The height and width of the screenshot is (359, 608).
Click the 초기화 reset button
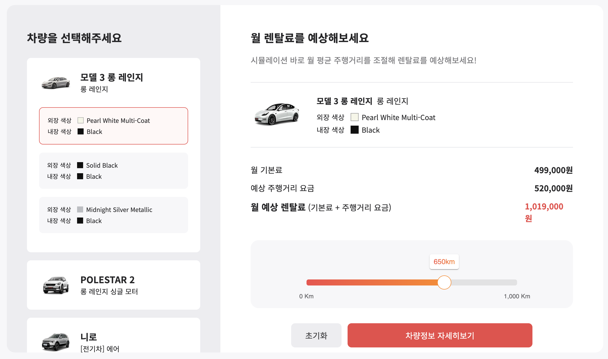[x=316, y=335]
